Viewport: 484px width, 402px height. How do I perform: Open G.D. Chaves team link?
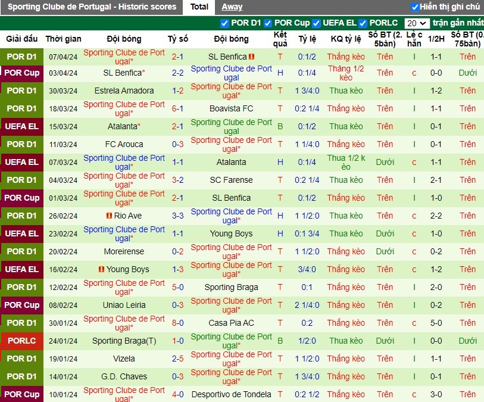[x=124, y=376]
